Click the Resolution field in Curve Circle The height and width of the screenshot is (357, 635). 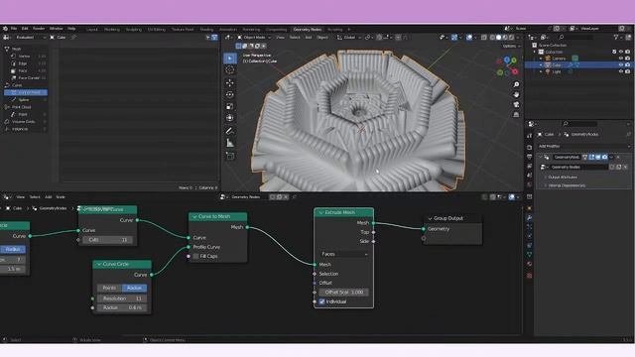pos(122,298)
